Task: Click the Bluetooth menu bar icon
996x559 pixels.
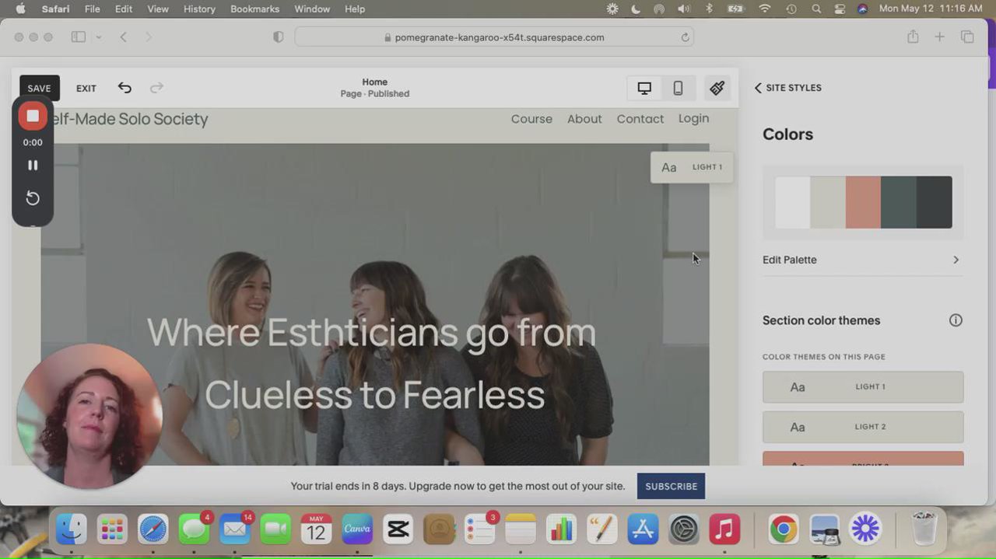Action: point(709,9)
